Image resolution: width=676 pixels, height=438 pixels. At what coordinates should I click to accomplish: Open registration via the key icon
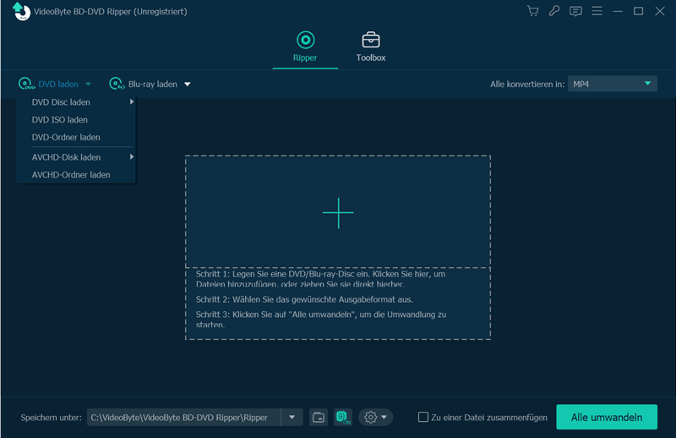(554, 11)
